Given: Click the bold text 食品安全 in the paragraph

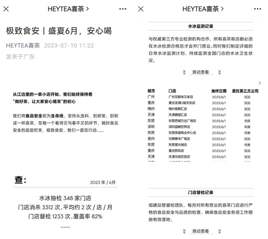Looking at the screenshot, I should click(x=34, y=116).
